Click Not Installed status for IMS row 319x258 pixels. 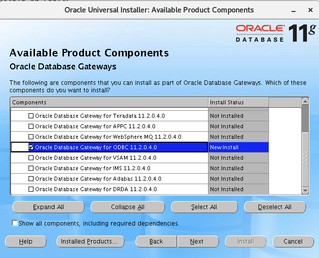(238, 168)
